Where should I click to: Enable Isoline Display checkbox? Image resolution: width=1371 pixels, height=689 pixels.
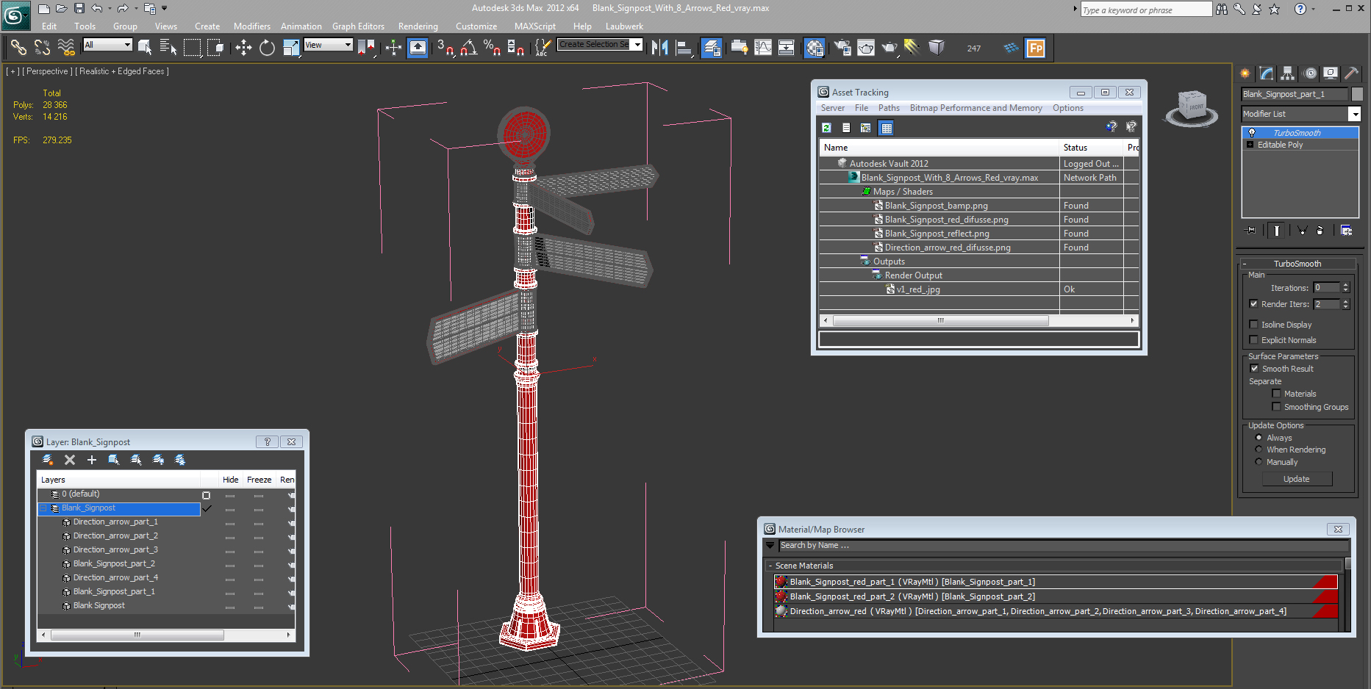pyautogui.click(x=1253, y=325)
